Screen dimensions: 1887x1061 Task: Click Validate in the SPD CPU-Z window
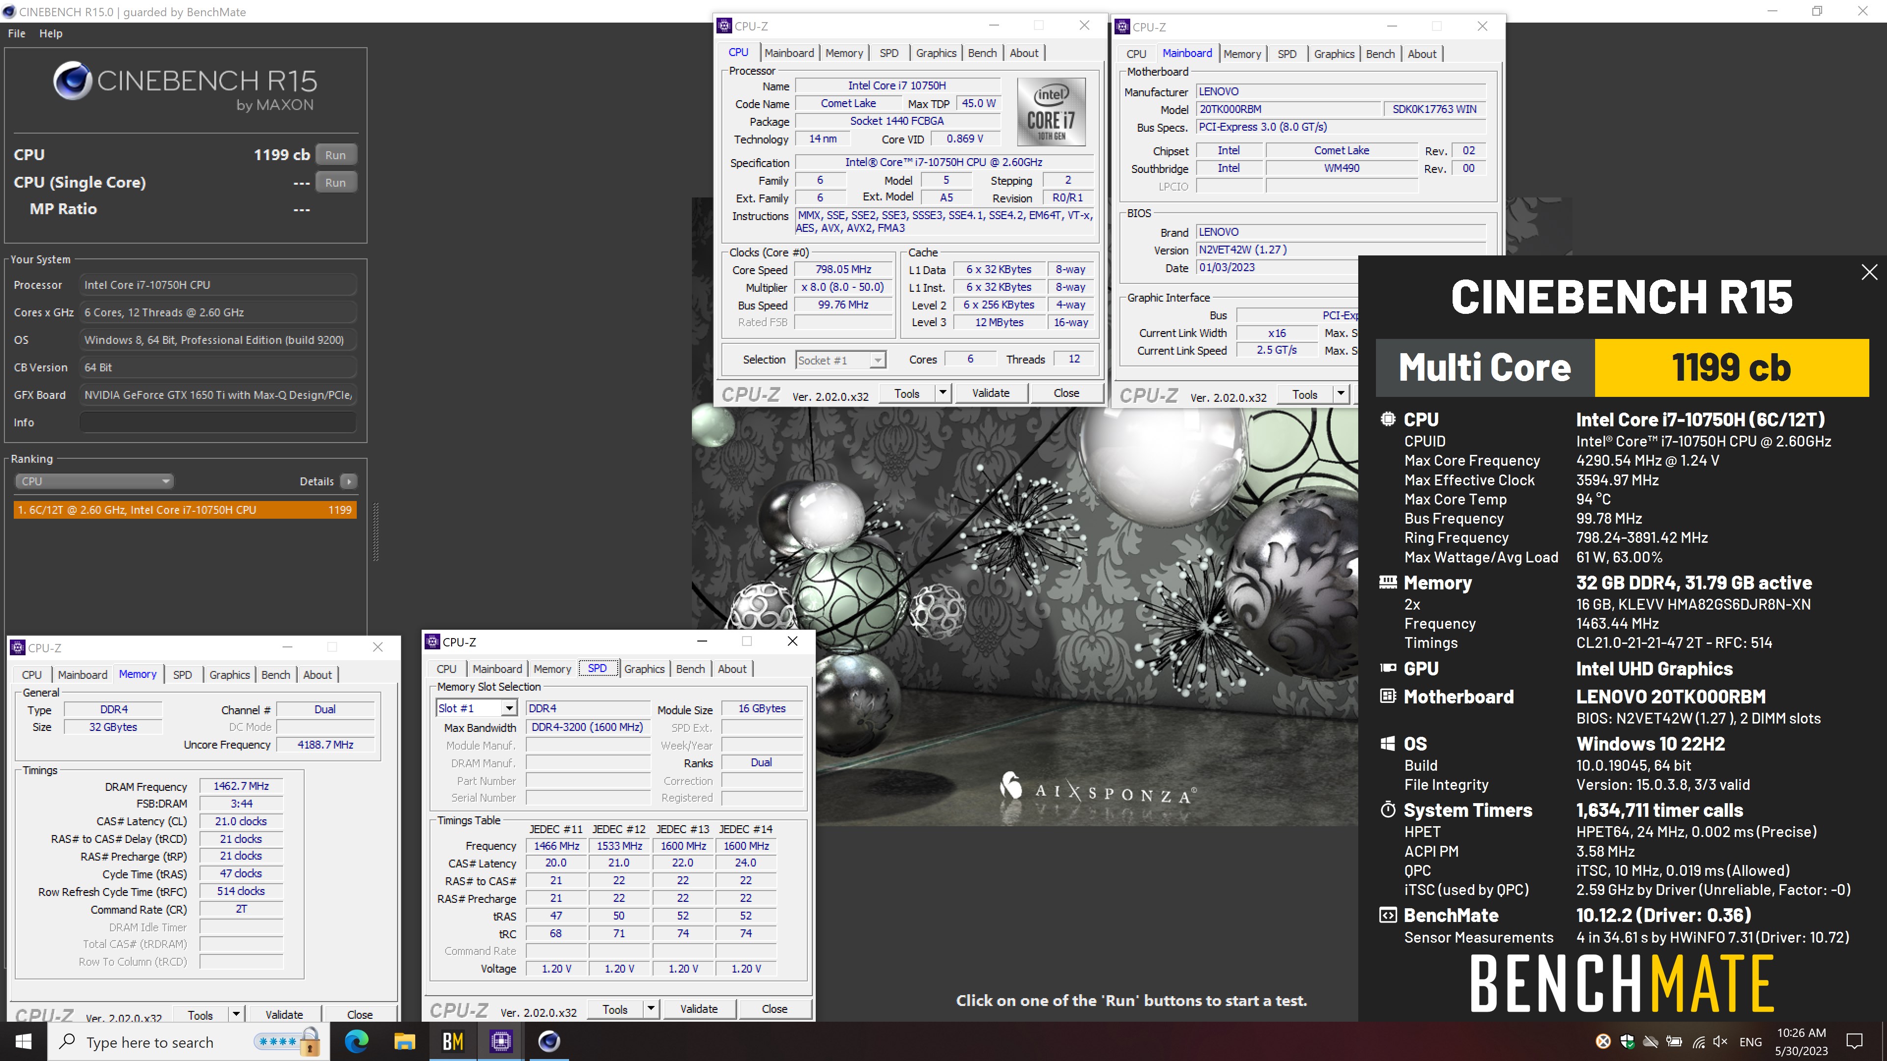[x=699, y=1008]
